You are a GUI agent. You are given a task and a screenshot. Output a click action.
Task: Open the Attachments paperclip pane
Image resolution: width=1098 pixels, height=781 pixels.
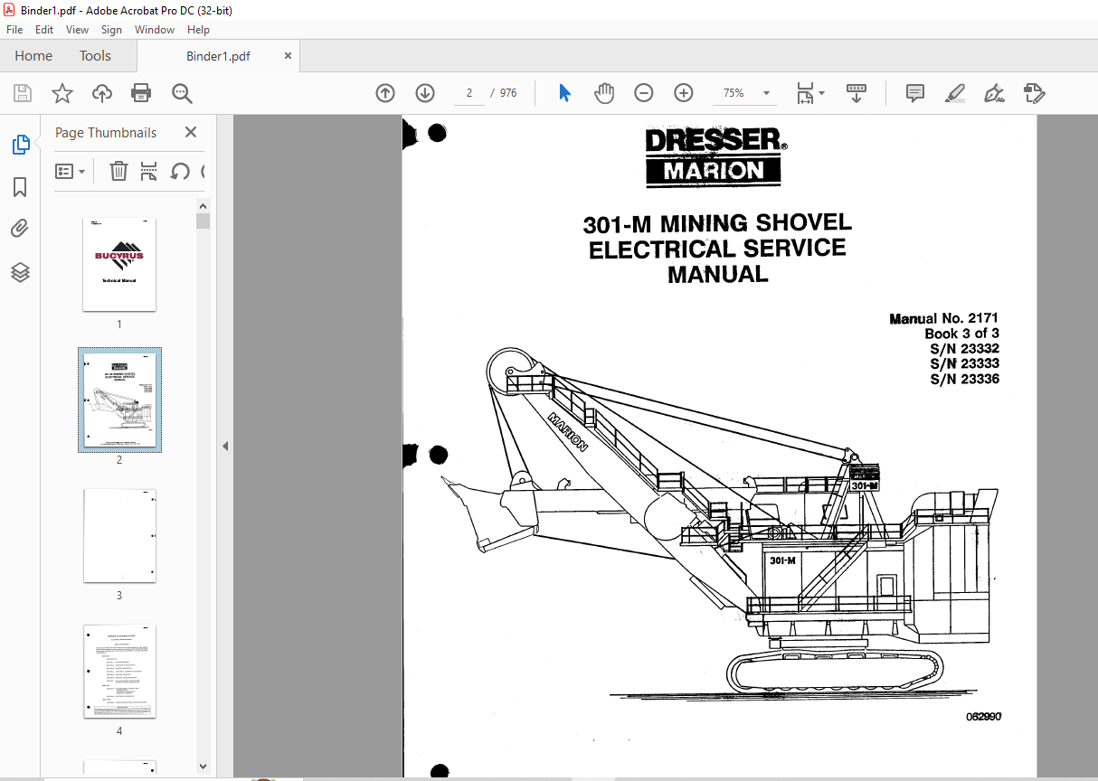coord(20,229)
